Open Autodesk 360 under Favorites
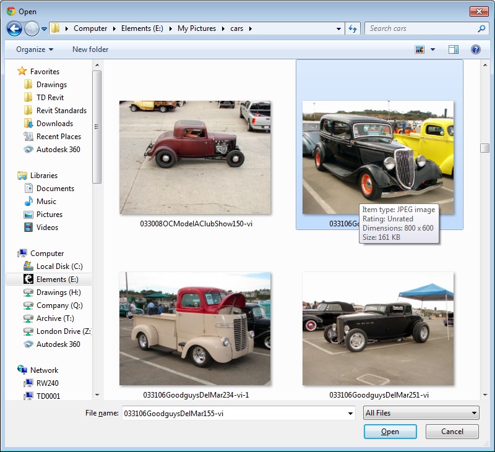Screen dimensions: 495x452 tap(58, 150)
